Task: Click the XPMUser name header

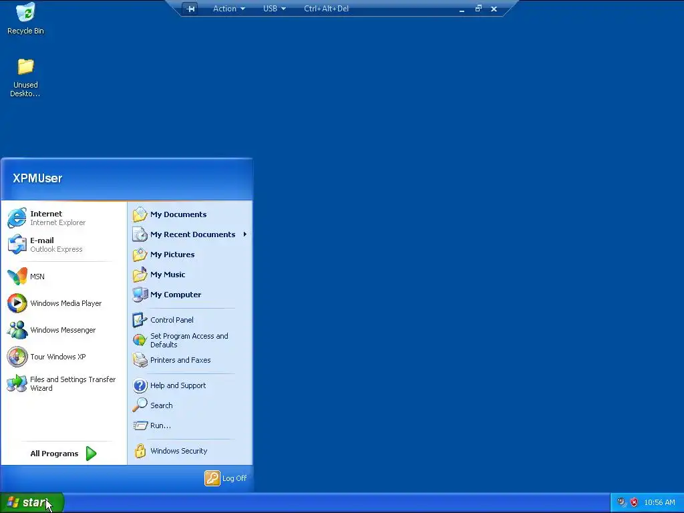Action: pos(37,178)
